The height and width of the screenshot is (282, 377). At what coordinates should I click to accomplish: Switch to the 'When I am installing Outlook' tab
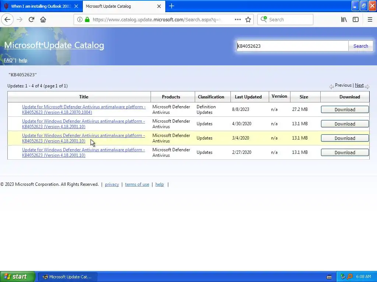(41, 6)
